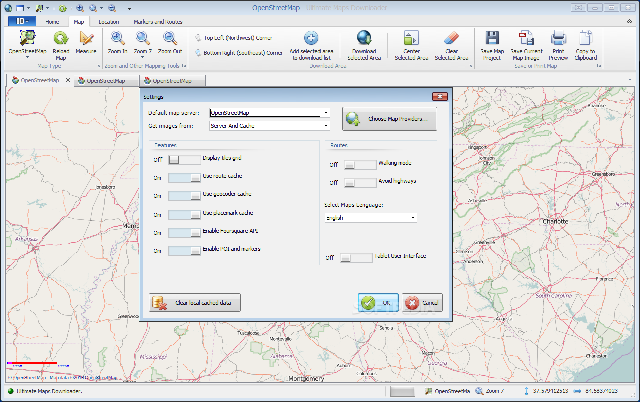
Task: Click the Clear local cached data button
Action: pos(195,303)
